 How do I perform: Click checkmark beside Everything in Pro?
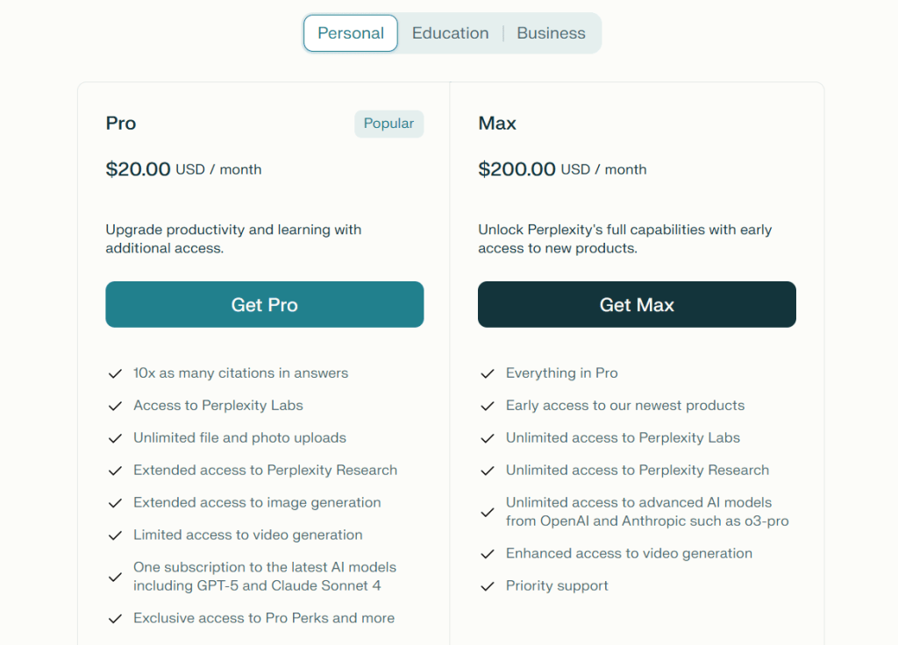pos(488,373)
